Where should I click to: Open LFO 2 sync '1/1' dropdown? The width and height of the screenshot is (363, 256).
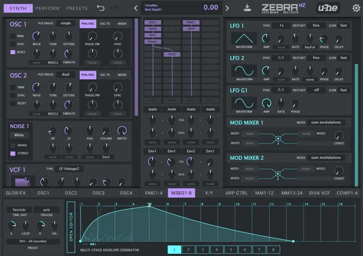pyautogui.click(x=281, y=58)
